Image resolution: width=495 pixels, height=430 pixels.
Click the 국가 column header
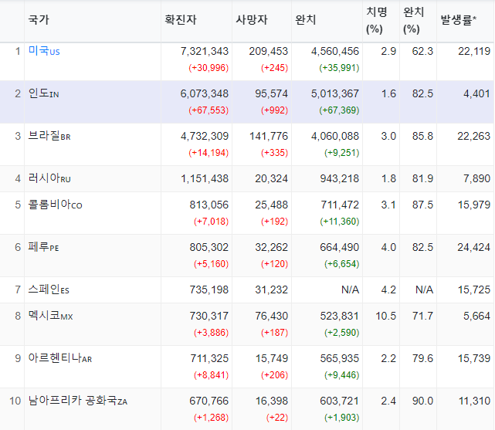pos(39,20)
